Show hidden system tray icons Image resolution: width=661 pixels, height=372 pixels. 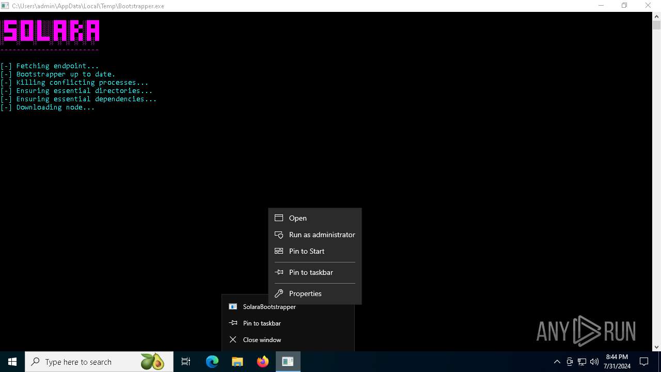(x=557, y=362)
